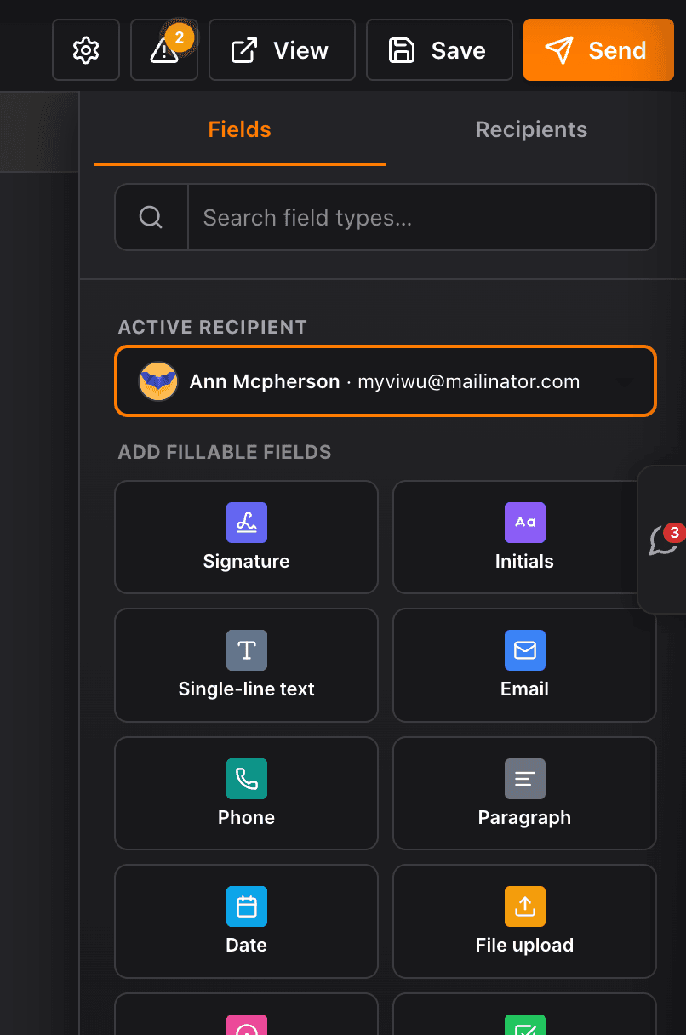The height and width of the screenshot is (1035, 686).
Task: Open the gear settings menu
Action: 86,50
